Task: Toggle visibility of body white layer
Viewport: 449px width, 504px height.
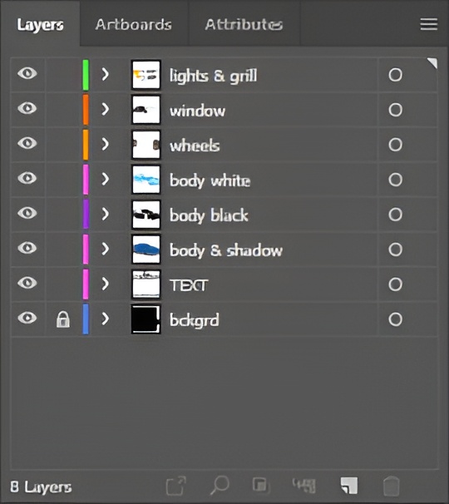Action: (x=27, y=178)
